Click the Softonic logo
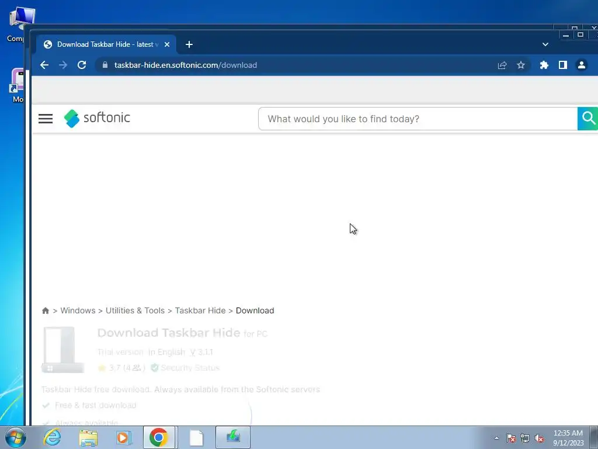Image resolution: width=598 pixels, height=449 pixels. tap(97, 118)
